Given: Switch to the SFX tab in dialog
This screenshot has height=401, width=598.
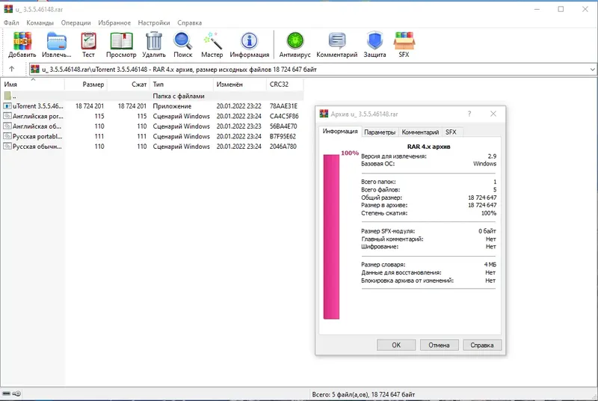Looking at the screenshot, I should click(451, 132).
